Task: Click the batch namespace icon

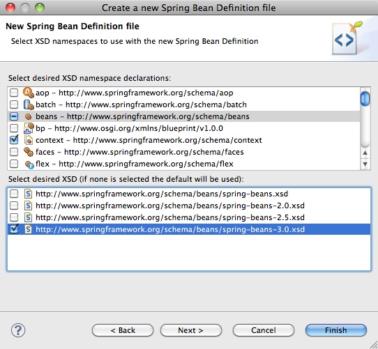Action: 29,104
